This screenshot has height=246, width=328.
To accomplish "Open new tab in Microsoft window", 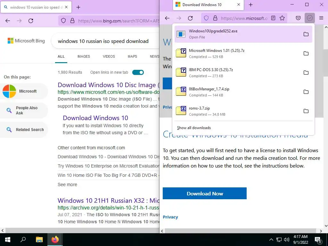I will [x=250, y=4].
